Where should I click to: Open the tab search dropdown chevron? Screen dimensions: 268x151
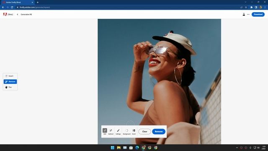[245, 2]
